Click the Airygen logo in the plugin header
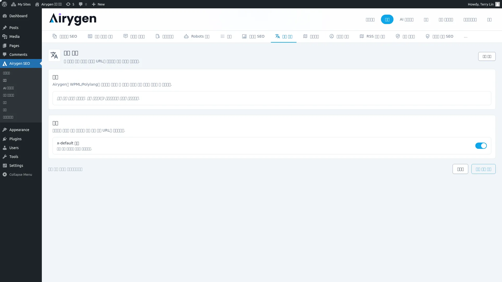This screenshot has height=282, width=502. click(73, 19)
